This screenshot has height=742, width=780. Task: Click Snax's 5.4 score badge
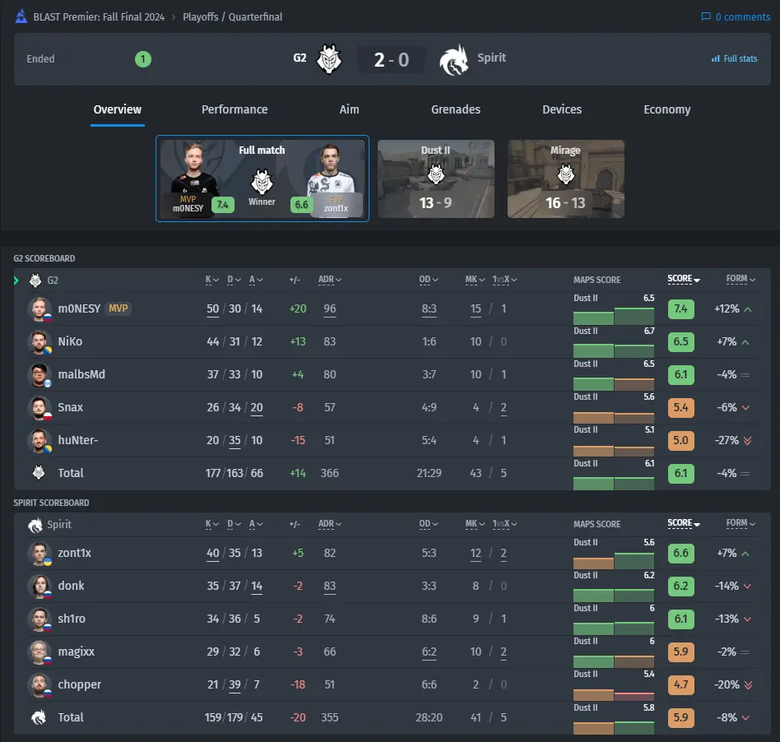tap(680, 407)
